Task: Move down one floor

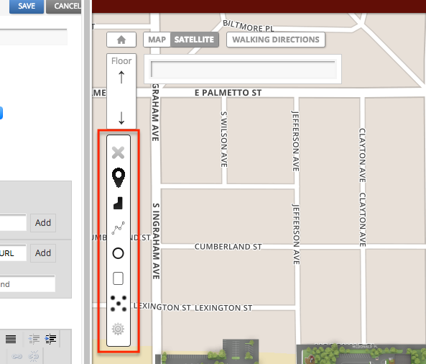Action: 121,118
